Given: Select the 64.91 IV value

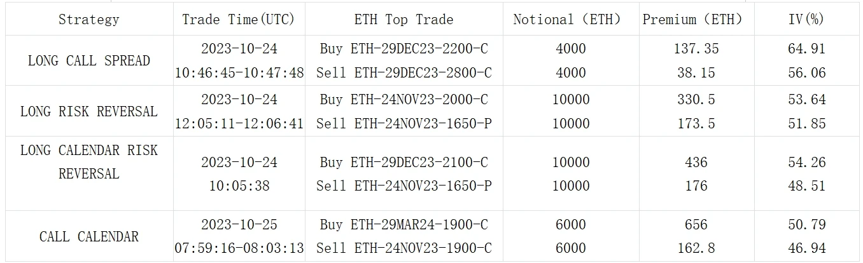Looking at the screenshot, I should (807, 48).
